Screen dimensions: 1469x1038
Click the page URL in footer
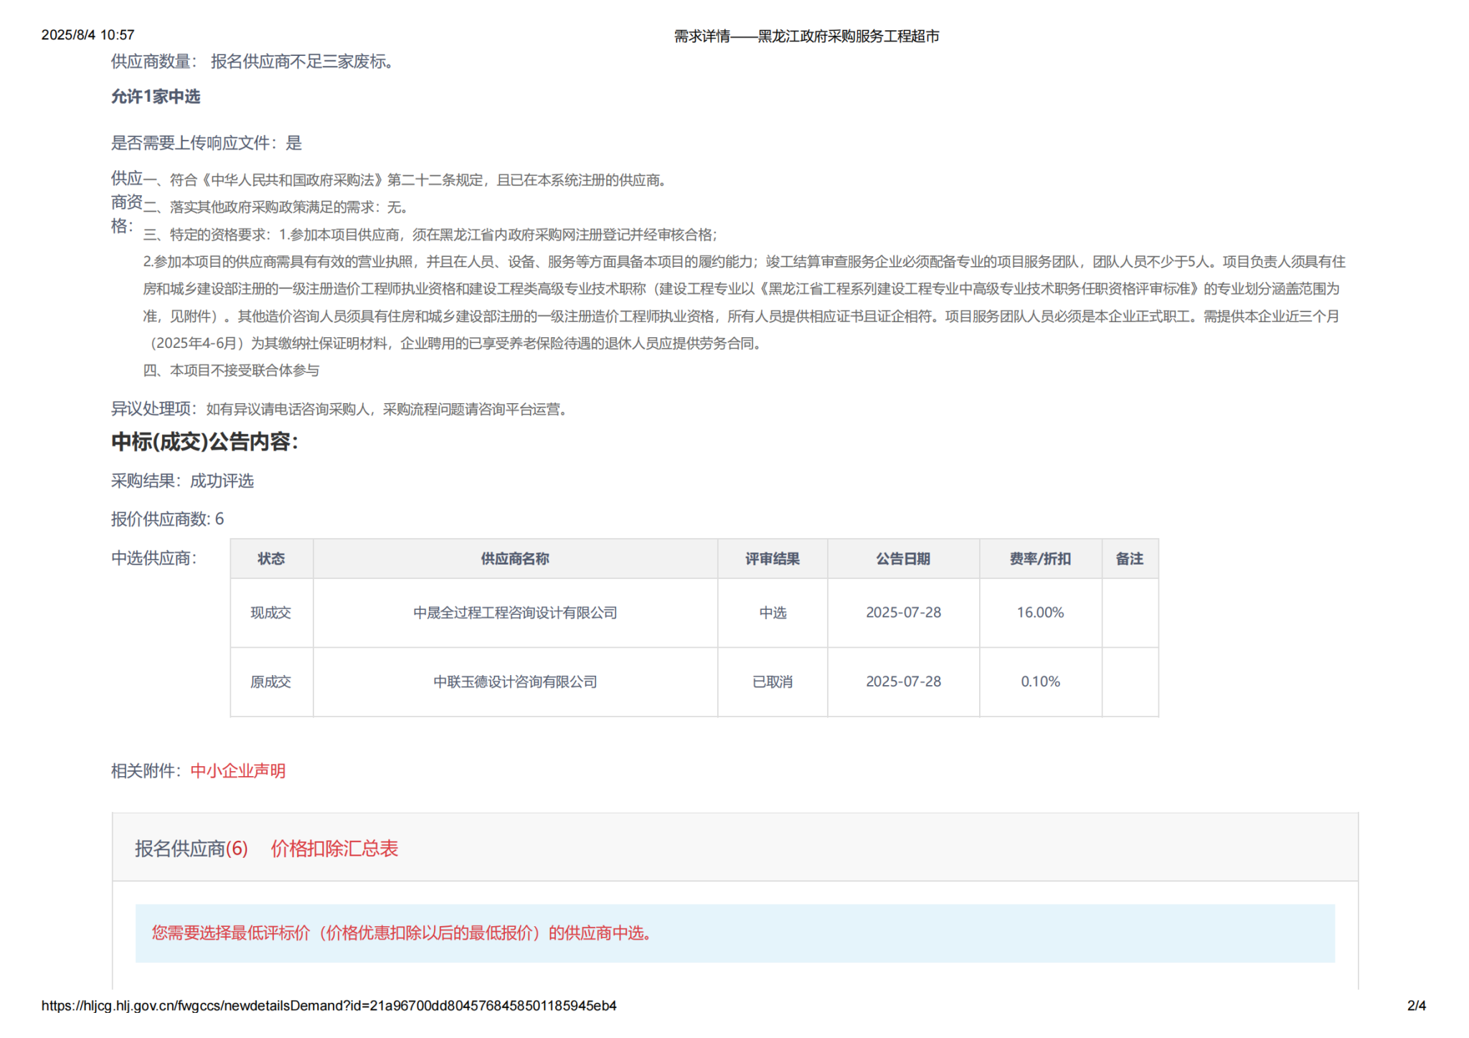click(x=329, y=1006)
